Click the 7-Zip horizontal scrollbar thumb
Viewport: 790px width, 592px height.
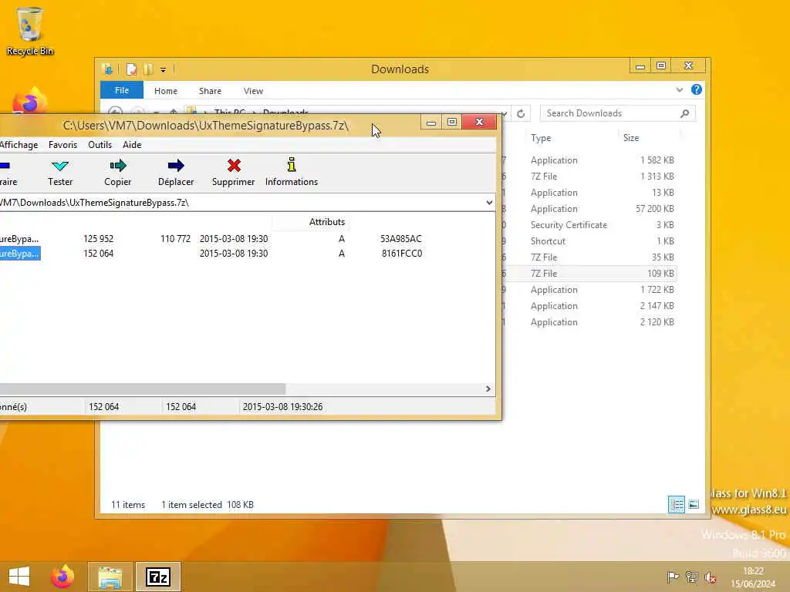[143, 388]
